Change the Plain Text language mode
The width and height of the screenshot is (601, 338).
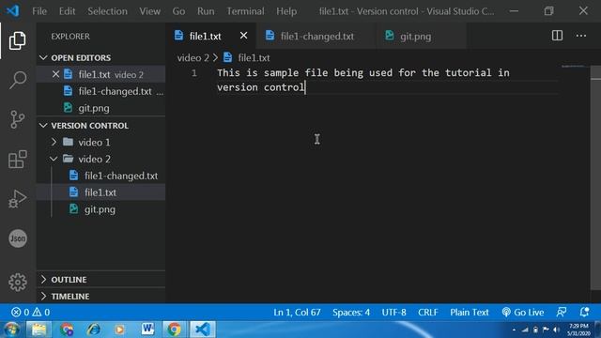tap(470, 312)
